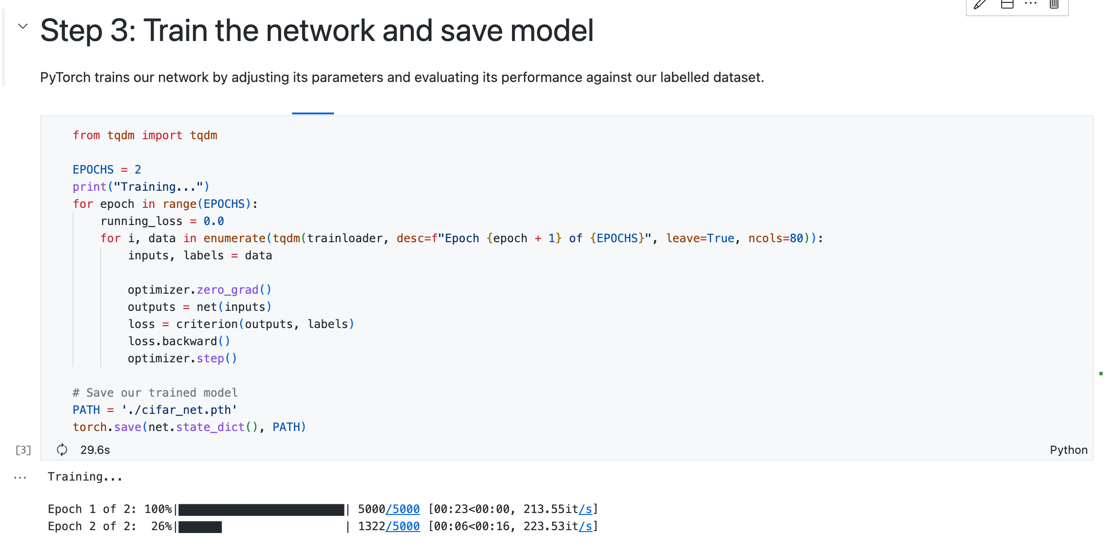This screenshot has width=1109, height=554.
Task: Click the Epoch 1 progress bar
Action: [260, 509]
